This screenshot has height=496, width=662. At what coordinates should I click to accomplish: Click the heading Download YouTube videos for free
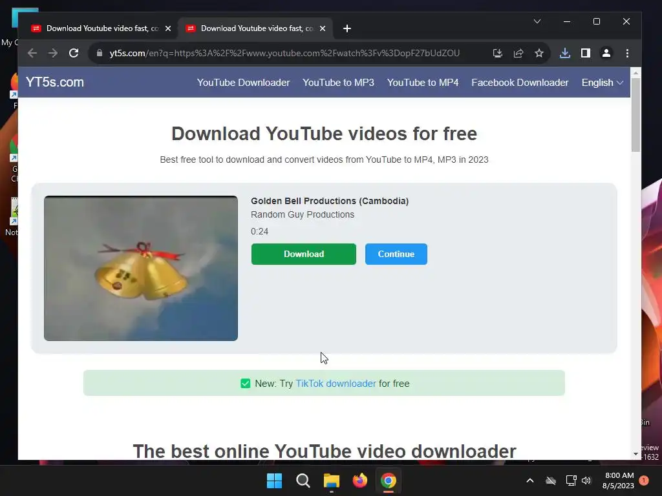point(324,134)
